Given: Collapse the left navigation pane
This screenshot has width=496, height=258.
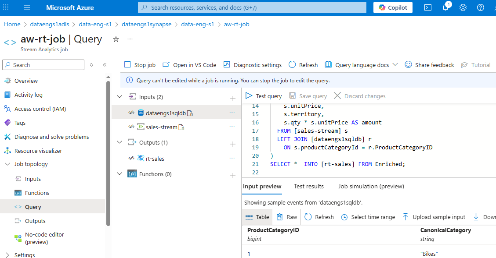Looking at the screenshot, I should (x=105, y=65).
